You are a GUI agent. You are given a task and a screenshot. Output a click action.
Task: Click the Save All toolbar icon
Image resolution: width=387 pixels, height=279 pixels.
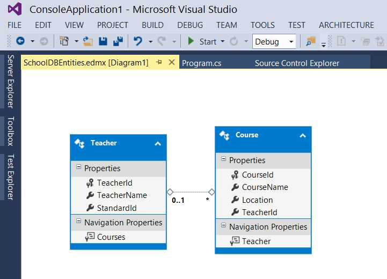(118, 41)
